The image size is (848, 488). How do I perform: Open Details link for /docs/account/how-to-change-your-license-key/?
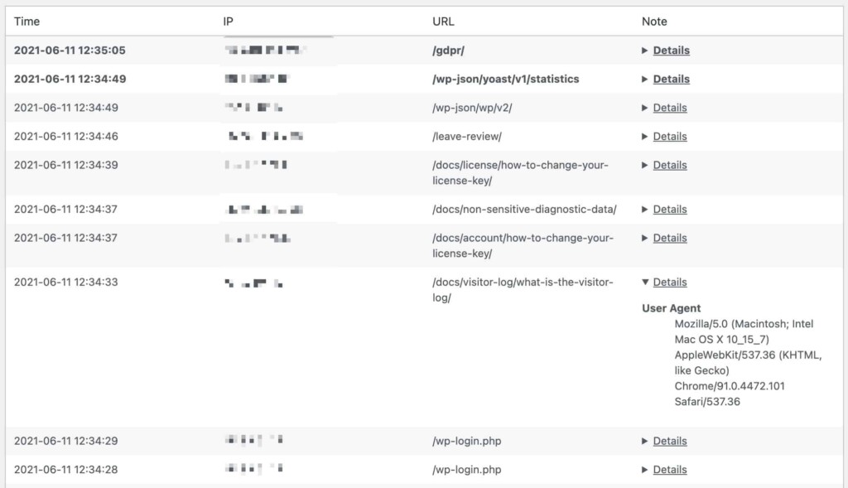click(670, 238)
